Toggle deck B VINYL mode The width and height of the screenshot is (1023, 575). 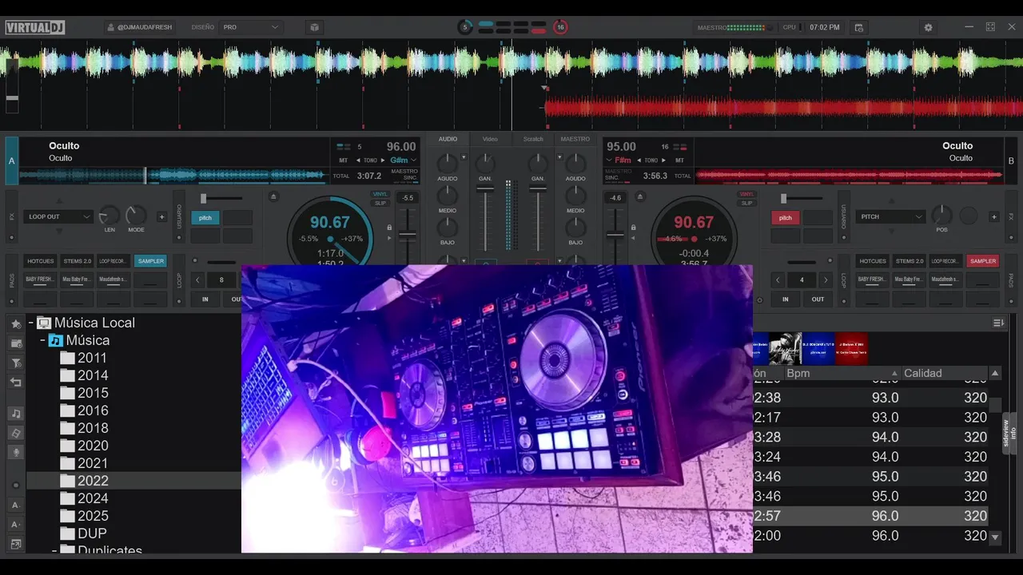point(746,194)
